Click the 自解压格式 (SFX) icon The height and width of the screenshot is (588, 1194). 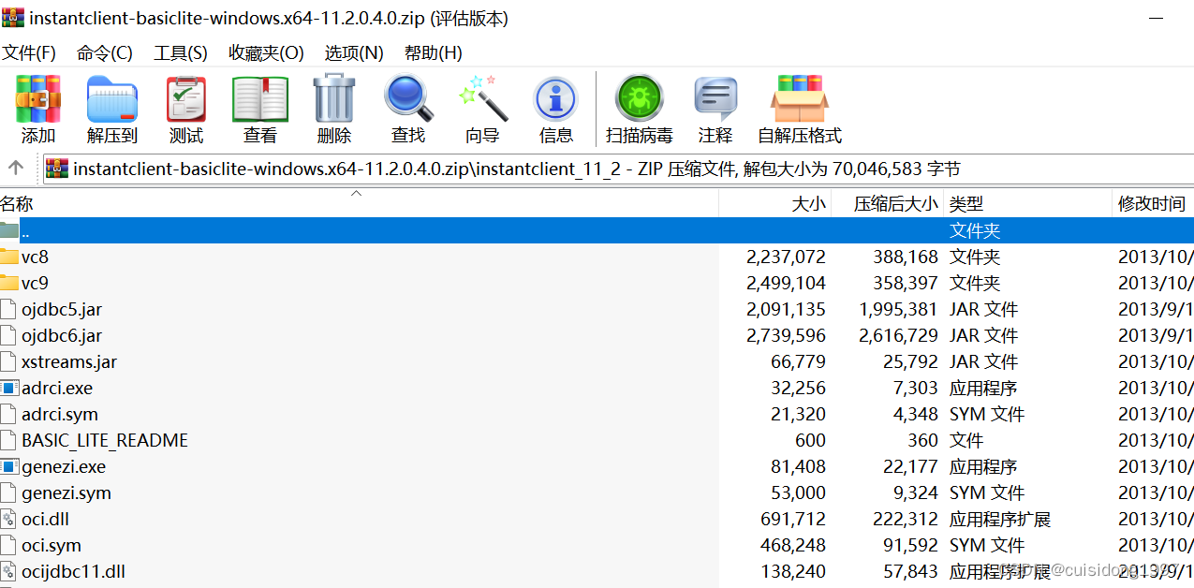(801, 99)
